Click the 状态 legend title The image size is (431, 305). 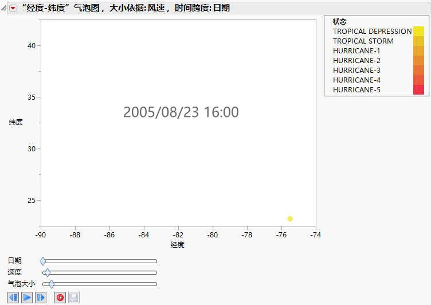coord(339,21)
